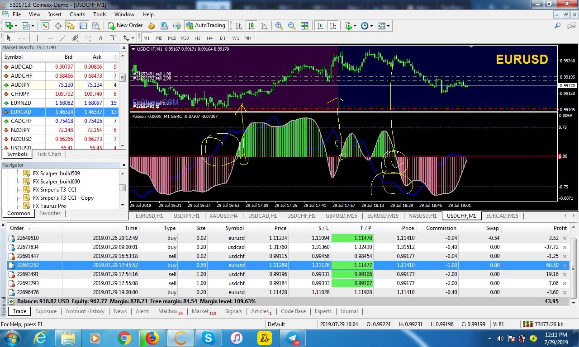Tile chart windows icon

pos(304,26)
